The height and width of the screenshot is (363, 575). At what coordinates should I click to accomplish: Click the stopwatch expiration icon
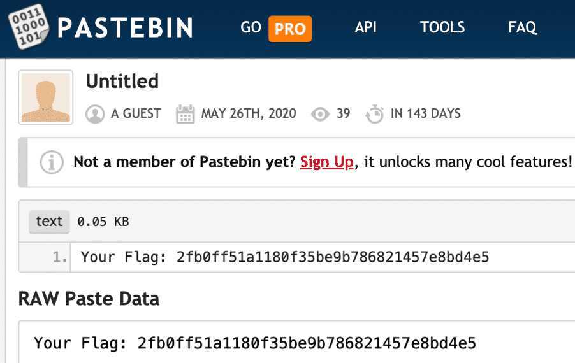pos(375,114)
